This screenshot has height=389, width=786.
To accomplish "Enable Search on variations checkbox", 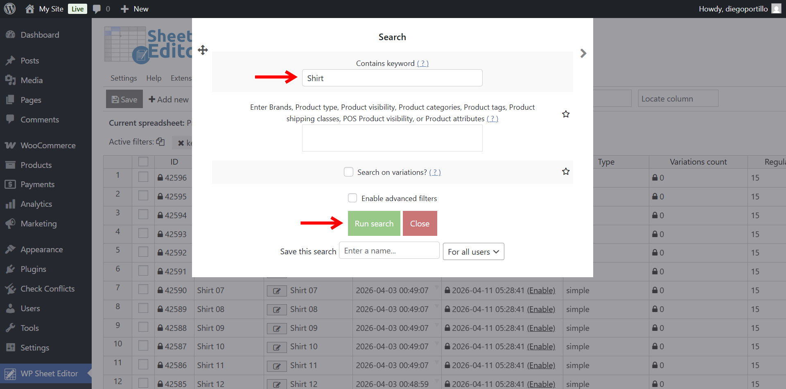I will (x=348, y=172).
